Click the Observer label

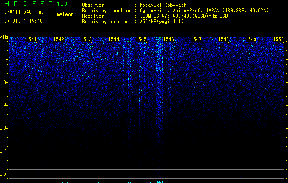[93, 5]
